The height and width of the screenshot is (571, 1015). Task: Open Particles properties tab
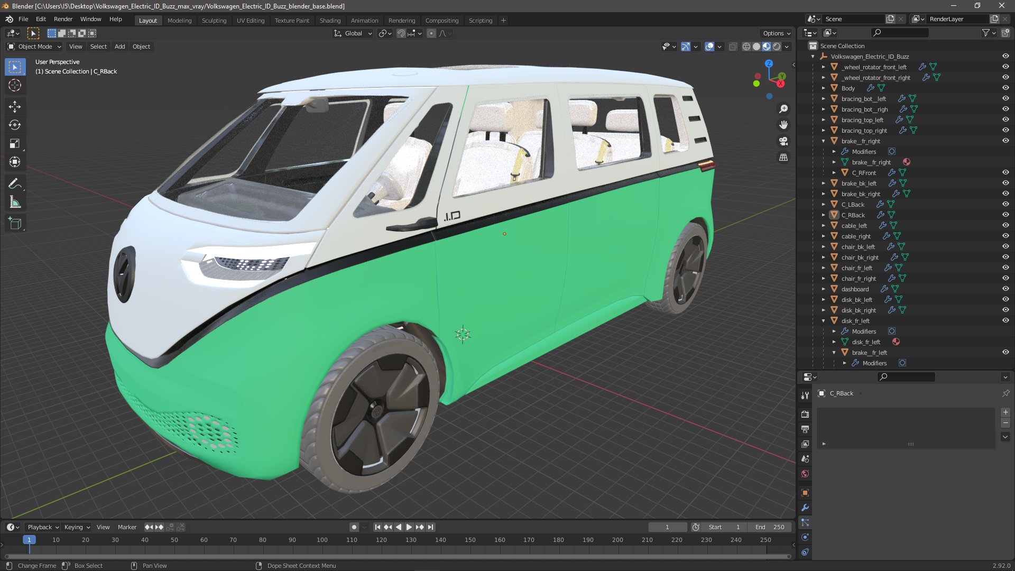805,522
